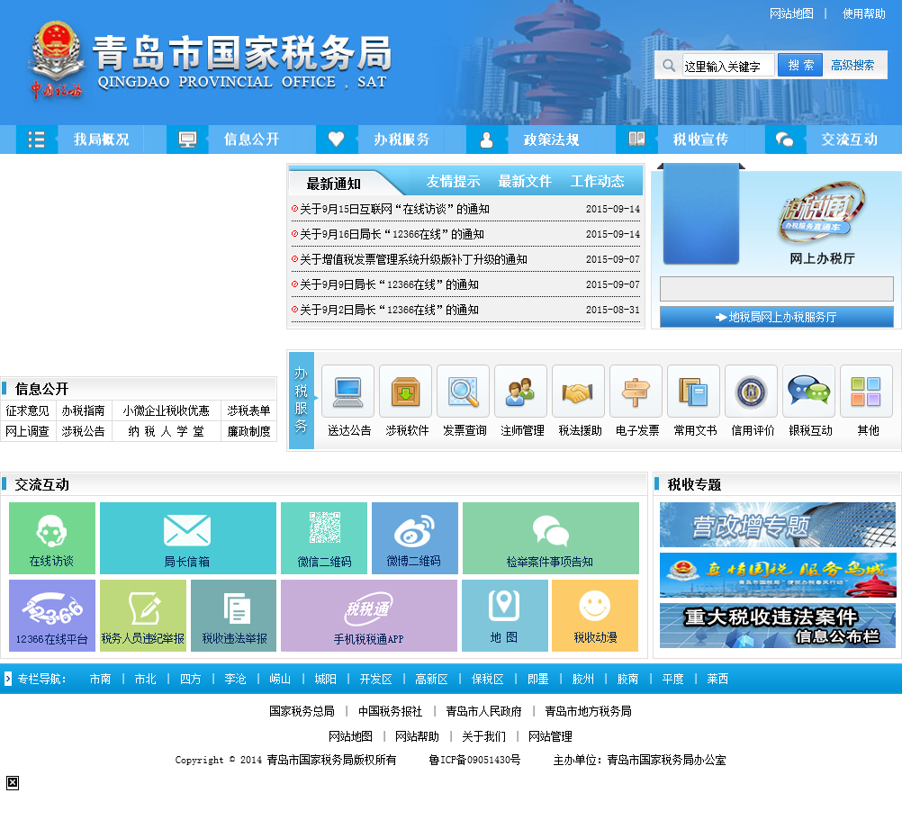Open the 重大税收违法案件信息公布栏 banner
Viewport: 902px width, 820px height.
click(778, 626)
